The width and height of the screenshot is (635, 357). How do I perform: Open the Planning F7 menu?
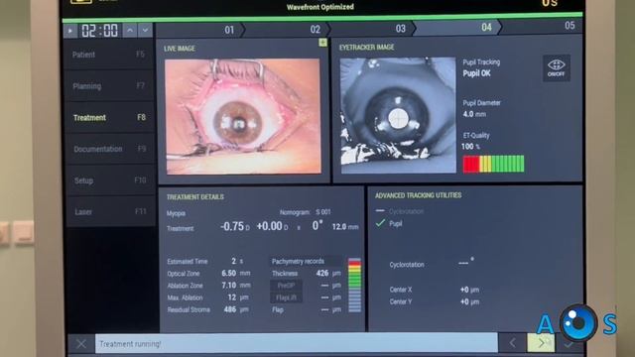point(109,86)
